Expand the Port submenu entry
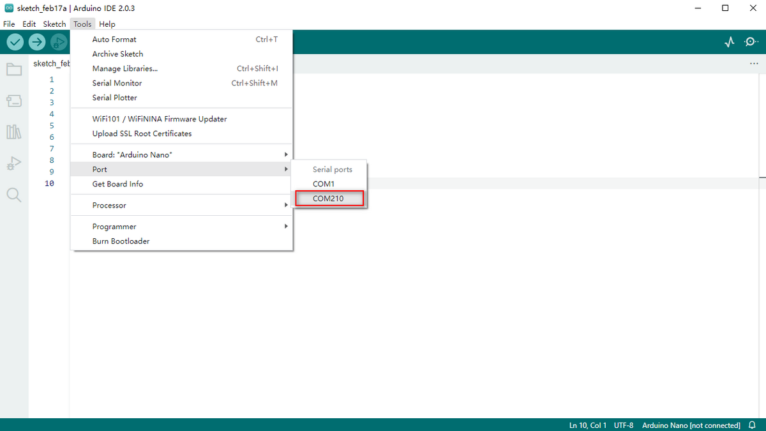766x431 pixels. 182,169
